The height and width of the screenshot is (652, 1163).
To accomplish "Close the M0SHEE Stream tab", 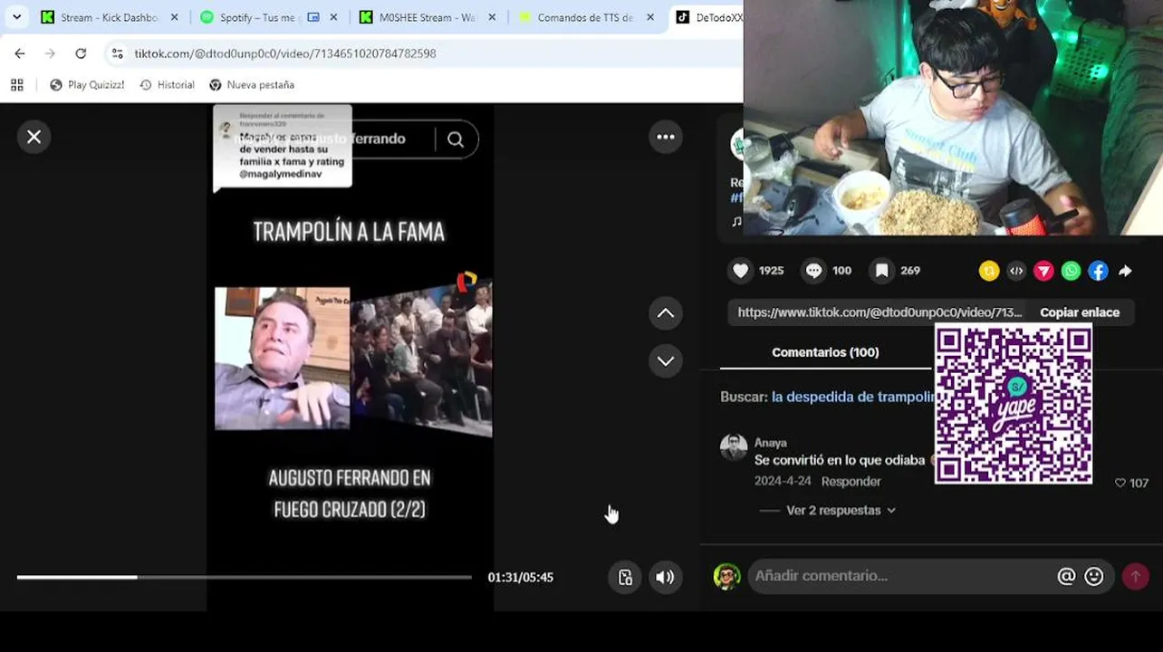I will [x=492, y=17].
